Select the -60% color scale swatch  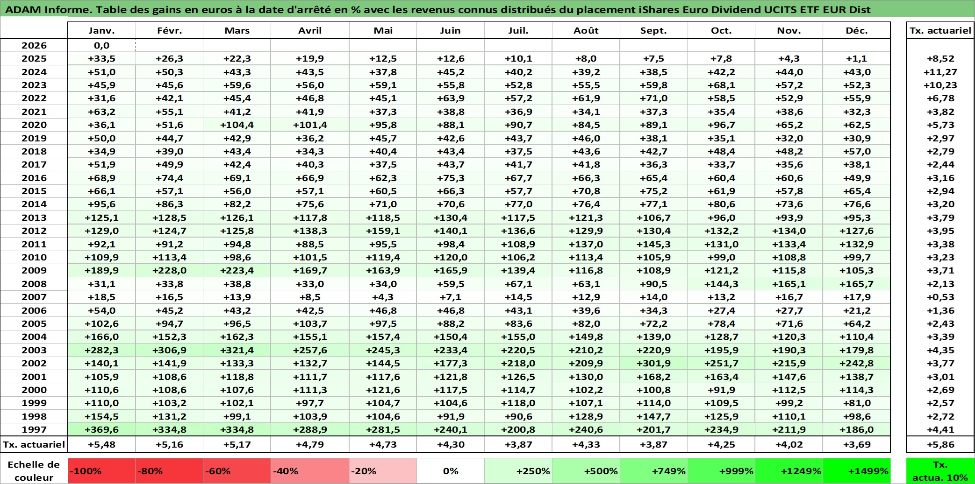(237, 471)
